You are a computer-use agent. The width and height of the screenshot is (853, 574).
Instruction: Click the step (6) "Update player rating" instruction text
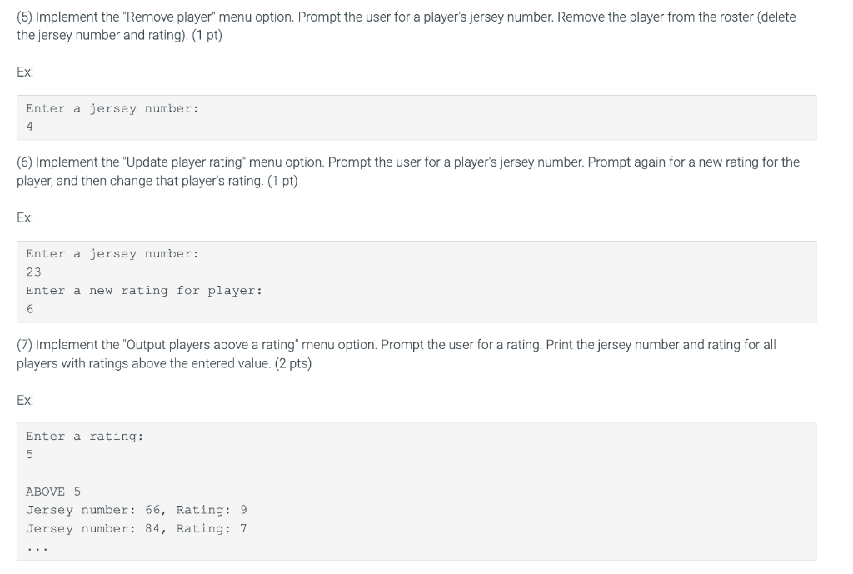click(x=408, y=172)
